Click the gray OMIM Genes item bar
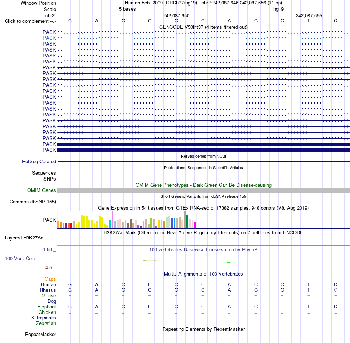Screen dimensions: 350x343 click(203, 190)
